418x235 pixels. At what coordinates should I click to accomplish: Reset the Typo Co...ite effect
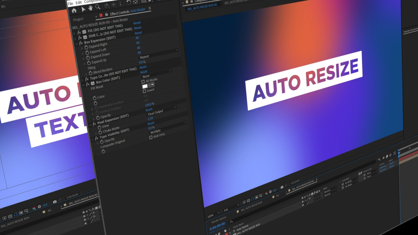pos(143,67)
